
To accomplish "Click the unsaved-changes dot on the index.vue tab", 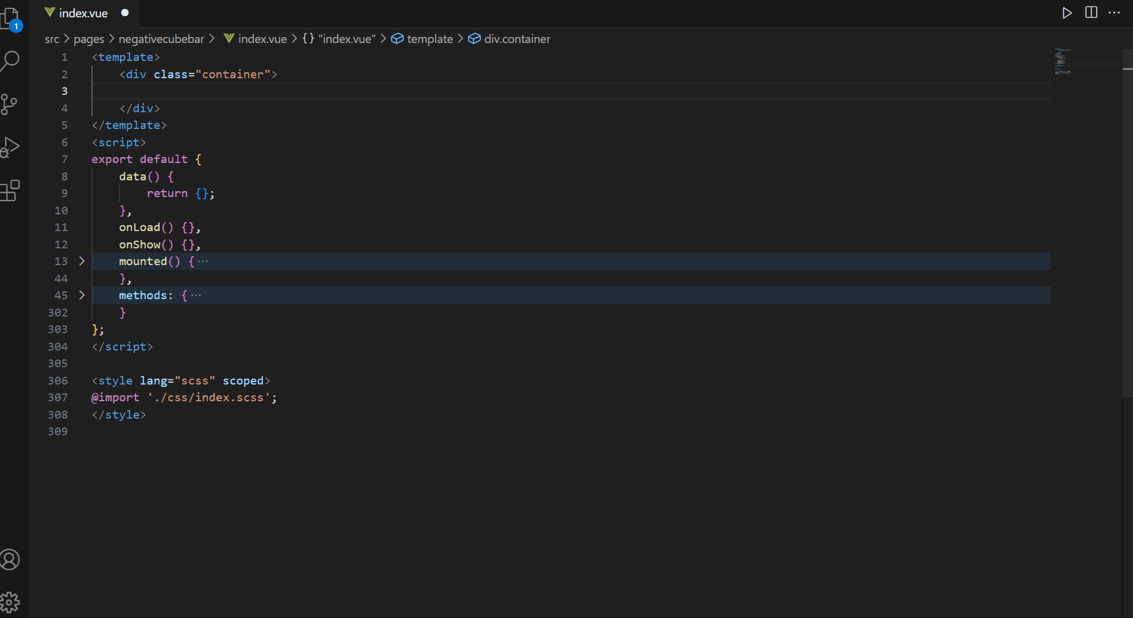I will (x=125, y=13).
